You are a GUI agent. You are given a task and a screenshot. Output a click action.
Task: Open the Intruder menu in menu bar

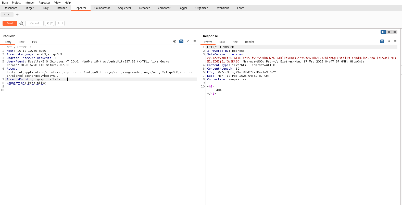click(30, 3)
